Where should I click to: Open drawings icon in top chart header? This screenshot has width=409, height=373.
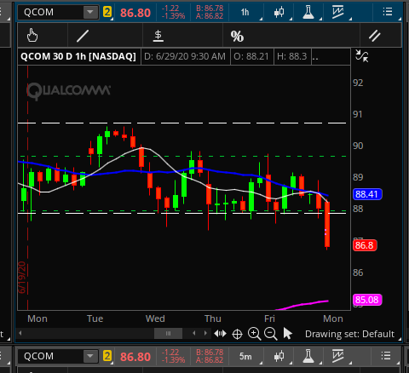click(x=338, y=12)
